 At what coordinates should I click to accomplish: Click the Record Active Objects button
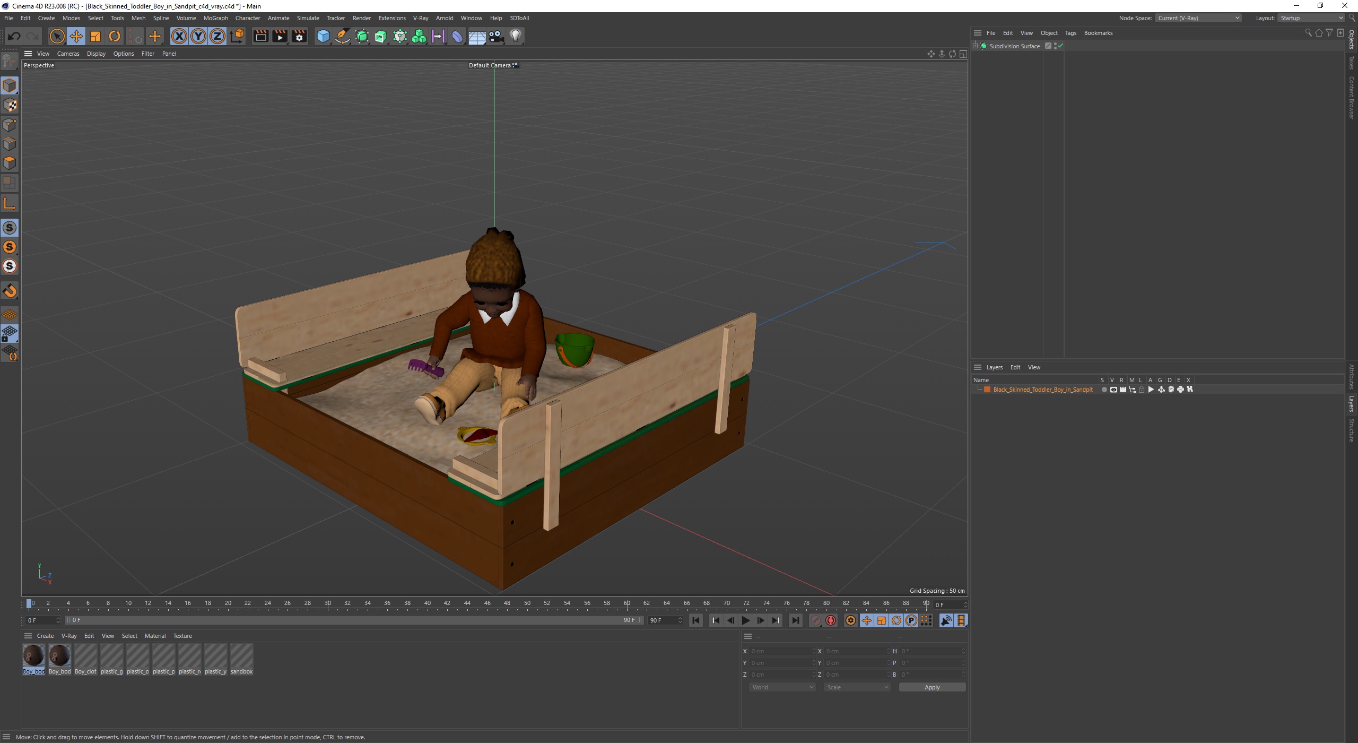(x=816, y=620)
